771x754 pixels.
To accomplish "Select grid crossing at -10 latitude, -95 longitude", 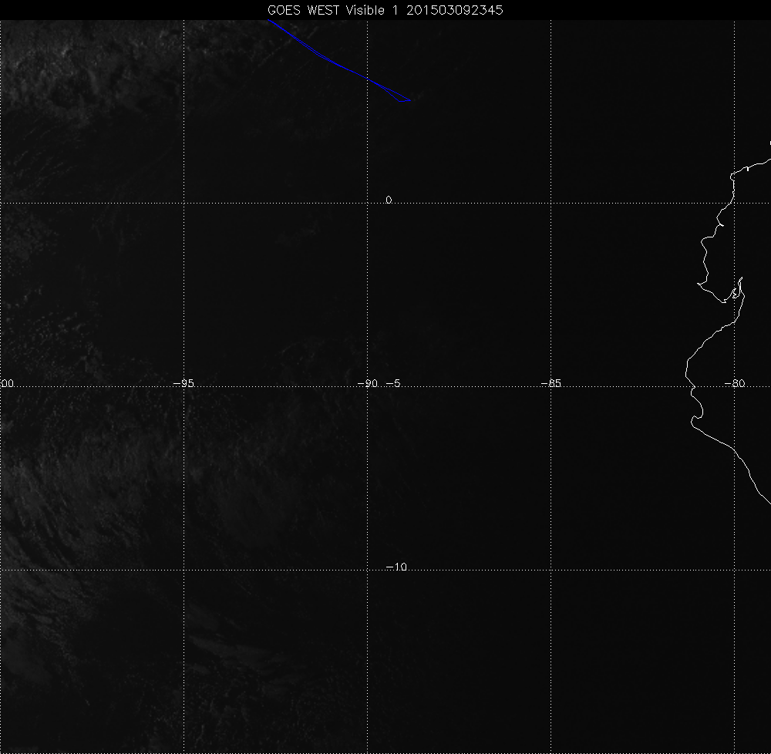I will [x=183, y=571].
